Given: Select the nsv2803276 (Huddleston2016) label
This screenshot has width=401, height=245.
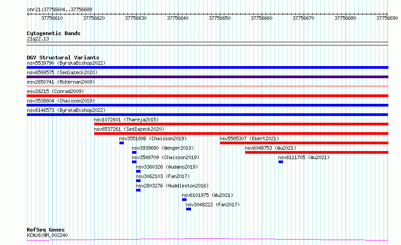Looking at the screenshot, I should [x=172, y=186].
